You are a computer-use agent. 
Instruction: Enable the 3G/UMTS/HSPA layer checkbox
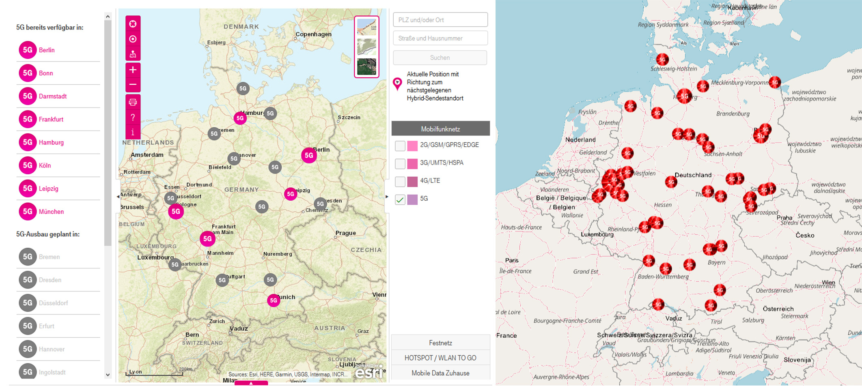400,163
